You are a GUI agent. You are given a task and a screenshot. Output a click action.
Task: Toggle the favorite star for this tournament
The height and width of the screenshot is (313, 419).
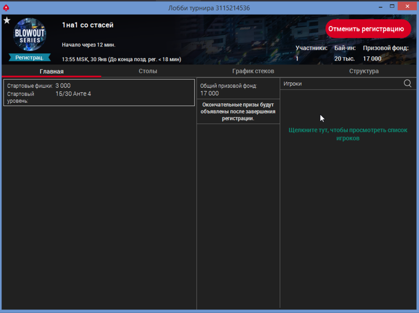point(7,20)
